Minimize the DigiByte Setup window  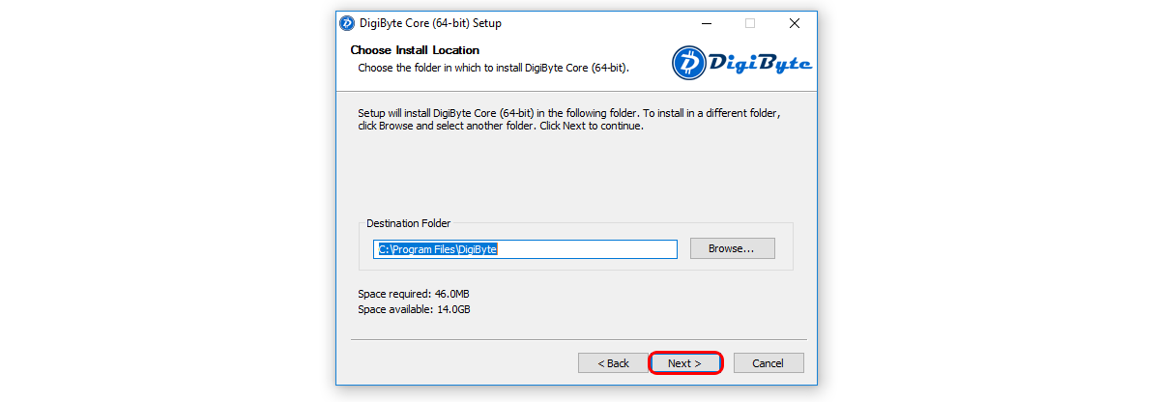click(704, 23)
